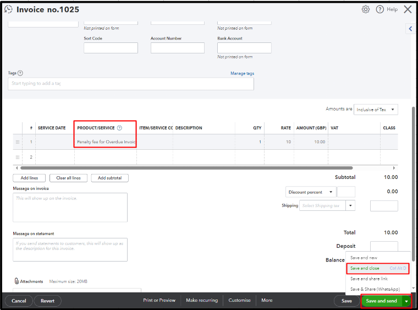The width and height of the screenshot is (418, 310).
Task: Open the More menu
Action: pyautogui.click(x=267, y=301)
